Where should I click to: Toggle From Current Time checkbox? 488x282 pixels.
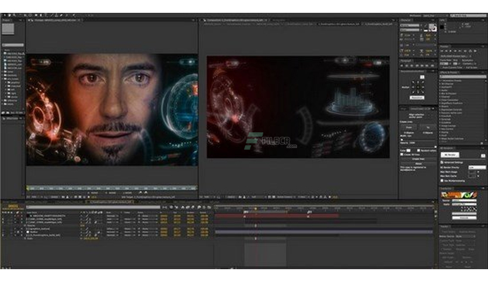441,68
